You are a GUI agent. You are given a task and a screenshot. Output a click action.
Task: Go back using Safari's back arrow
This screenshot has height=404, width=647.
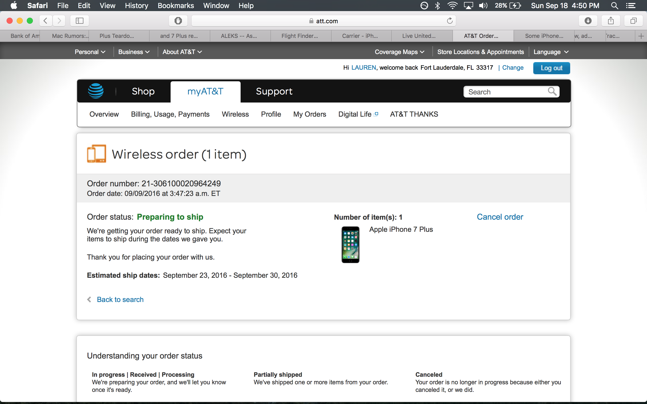(x=45, y=21)
